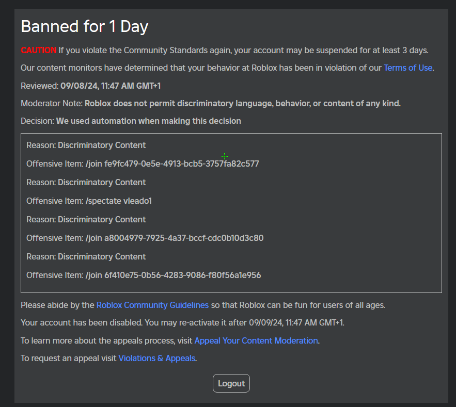Click the first 'Reason: Discriminatory Content' line
Screen dimensions: 456x407
pos(86,145)
